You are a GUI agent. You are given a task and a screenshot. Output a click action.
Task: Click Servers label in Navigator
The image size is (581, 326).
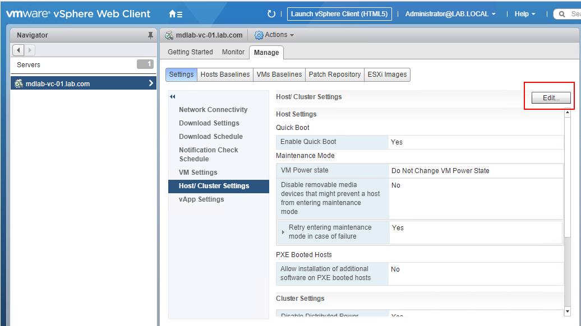pos(29,65)
